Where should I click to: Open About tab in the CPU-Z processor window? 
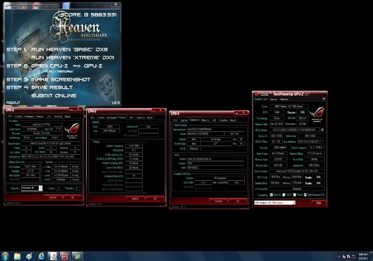coord(67,116)
